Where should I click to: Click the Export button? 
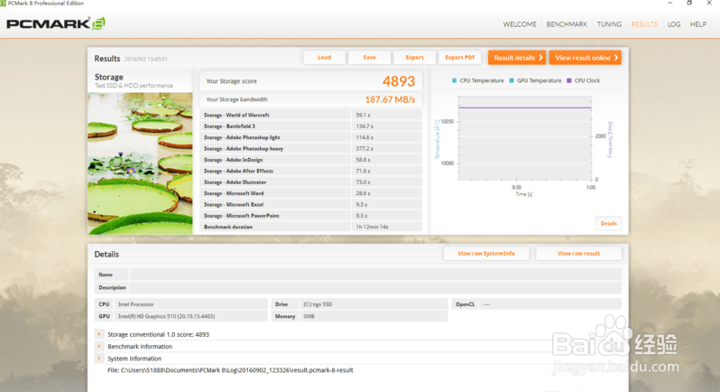pyautogui.click(x=414, y=58)
